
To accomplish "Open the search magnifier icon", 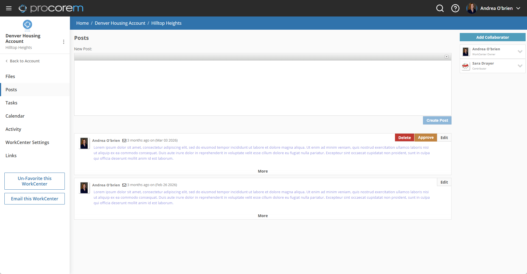I will pos(440,8).
